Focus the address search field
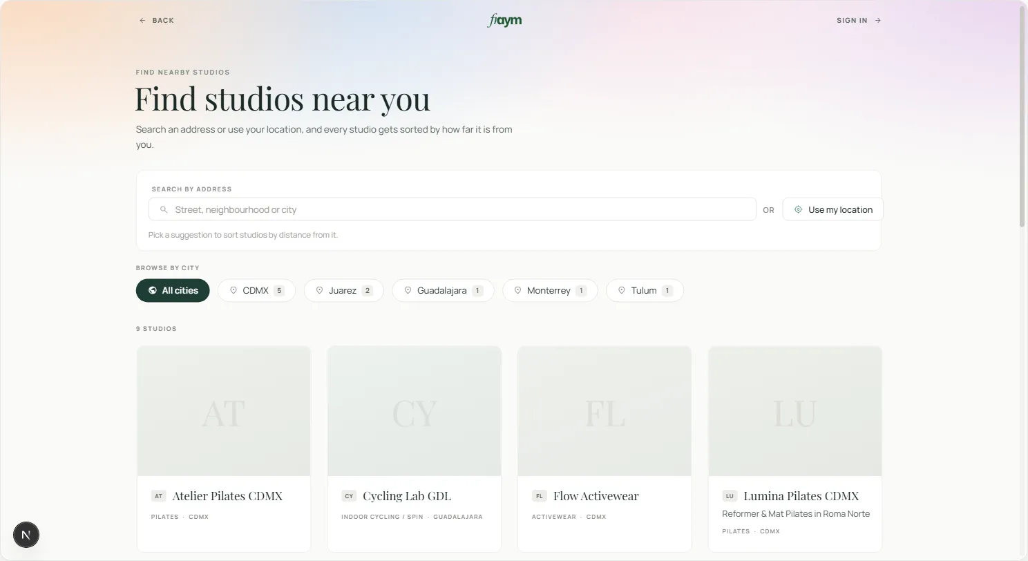This screenshot has width=1028, height=561. pos(453,209)
